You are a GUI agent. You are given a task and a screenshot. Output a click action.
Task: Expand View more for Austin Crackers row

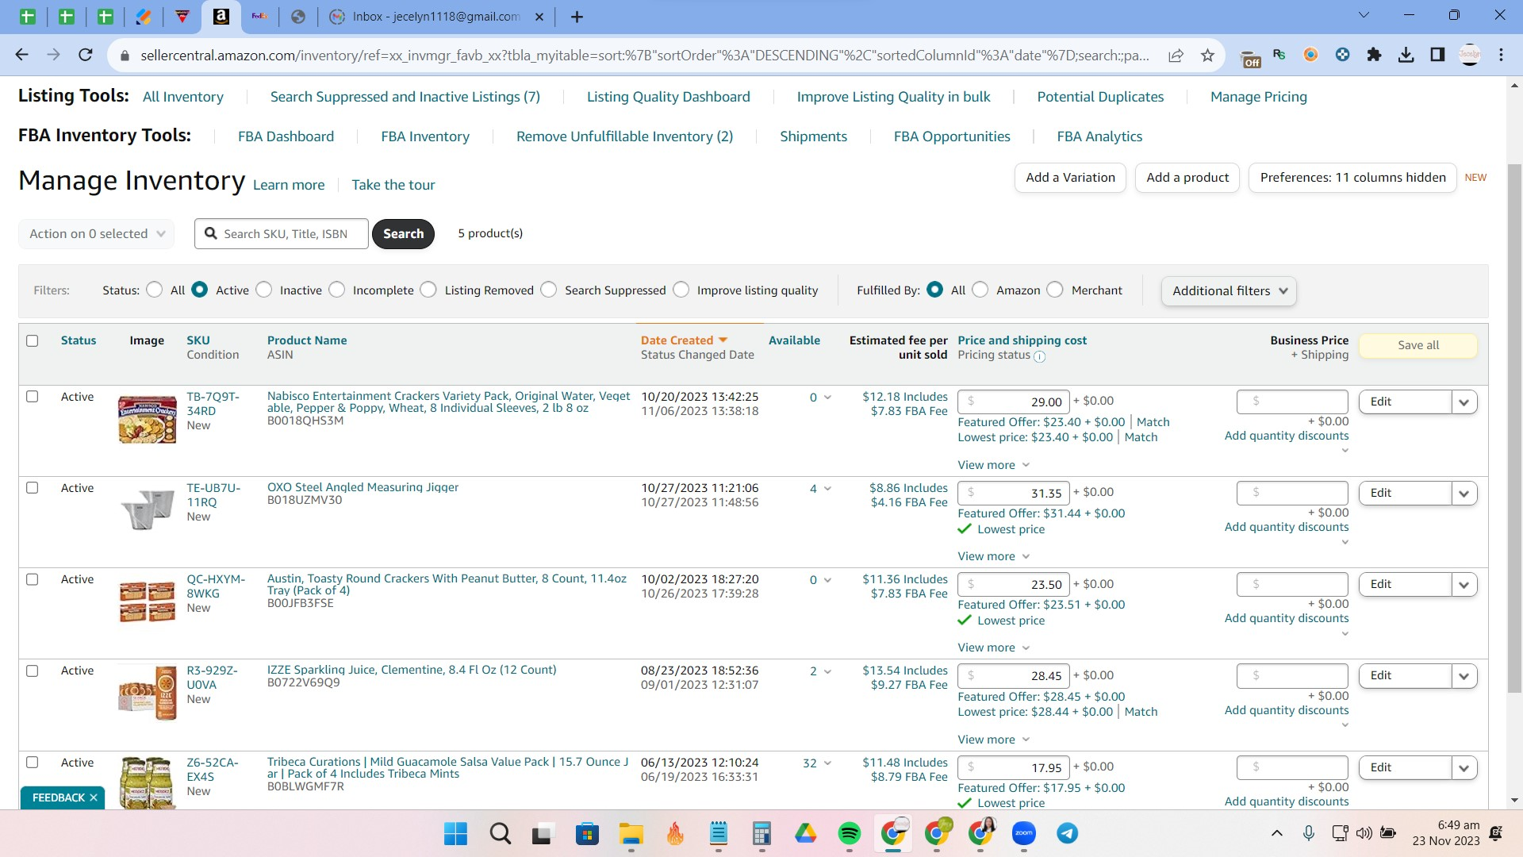(x=993, y=648)
